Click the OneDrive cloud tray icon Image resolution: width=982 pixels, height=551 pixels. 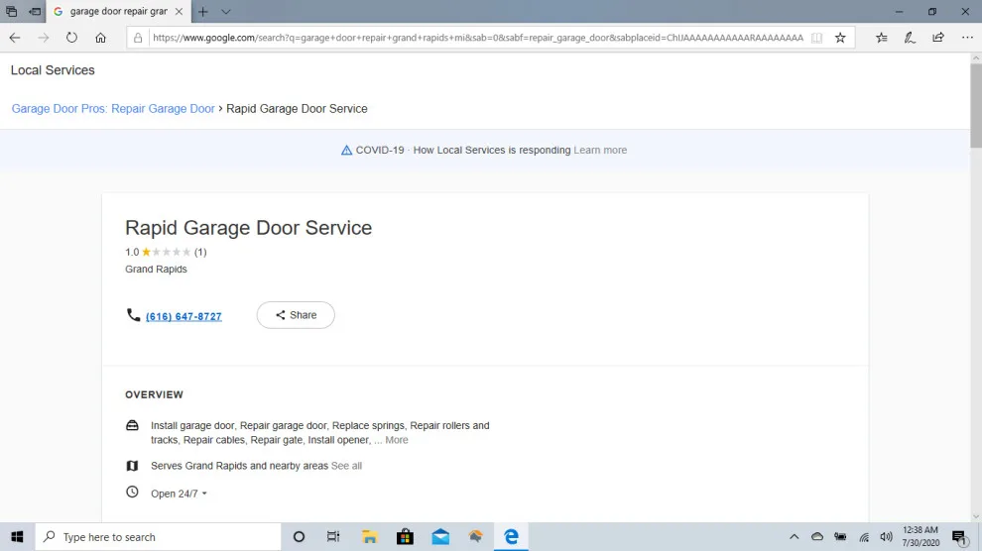pyautogui.click(x=817, y=536)
